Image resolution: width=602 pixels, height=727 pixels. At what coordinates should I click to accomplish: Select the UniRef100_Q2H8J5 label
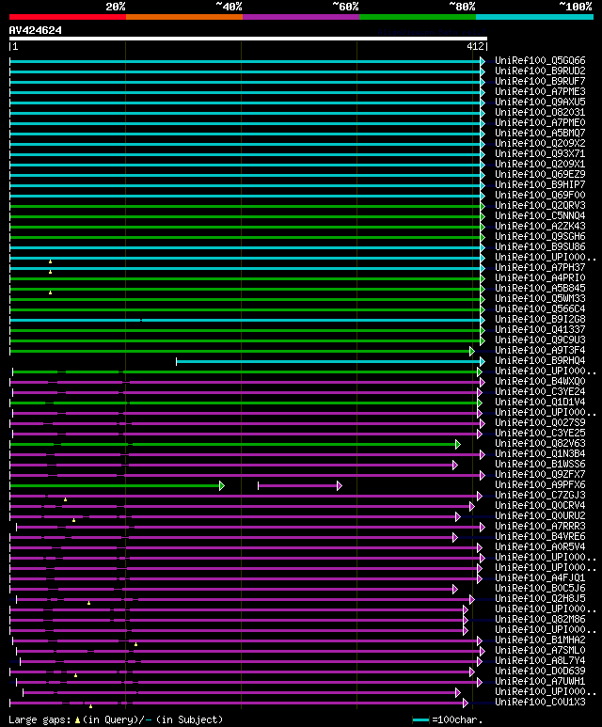tap(540, 598)
